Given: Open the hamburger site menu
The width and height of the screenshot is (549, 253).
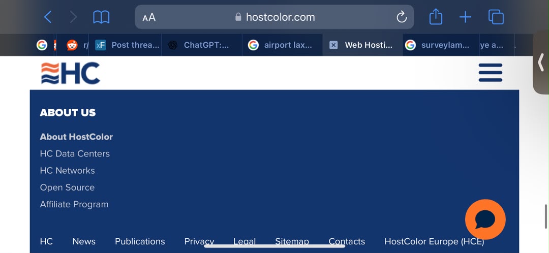Looking at the screenshot, I should [491, 73].
